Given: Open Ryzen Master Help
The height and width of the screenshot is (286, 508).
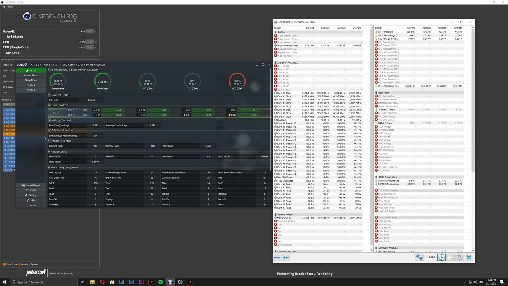Looking at the screenshot, I should [31, 200].
